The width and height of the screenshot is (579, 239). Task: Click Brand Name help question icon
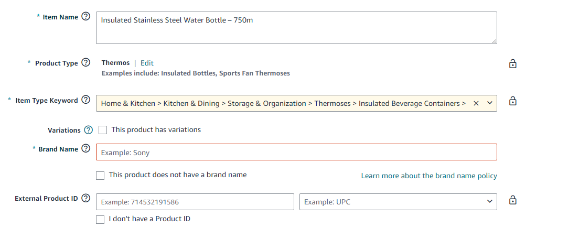[x=87, y=149]
